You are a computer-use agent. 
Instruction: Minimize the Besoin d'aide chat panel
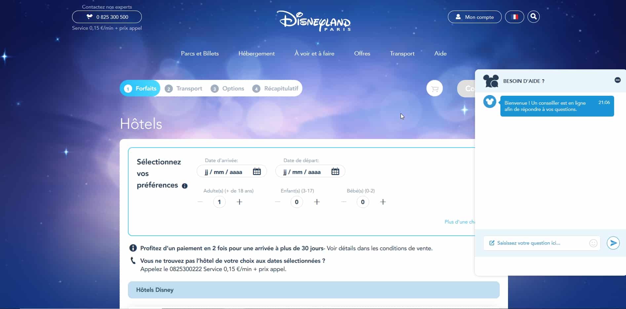617,80
